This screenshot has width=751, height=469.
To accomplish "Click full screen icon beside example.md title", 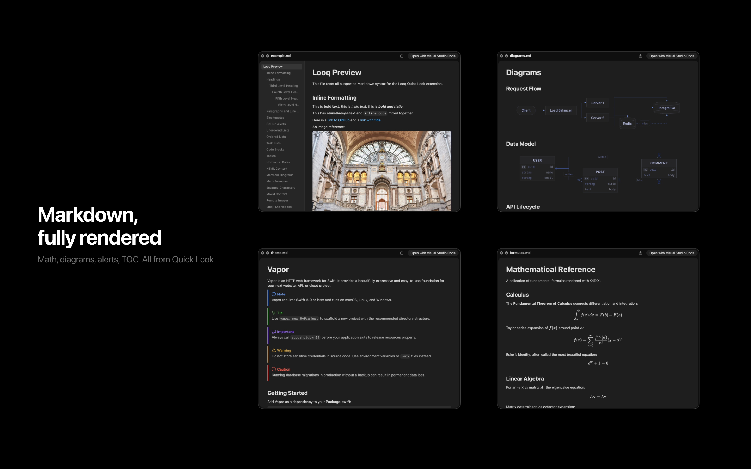I will 268,56.
